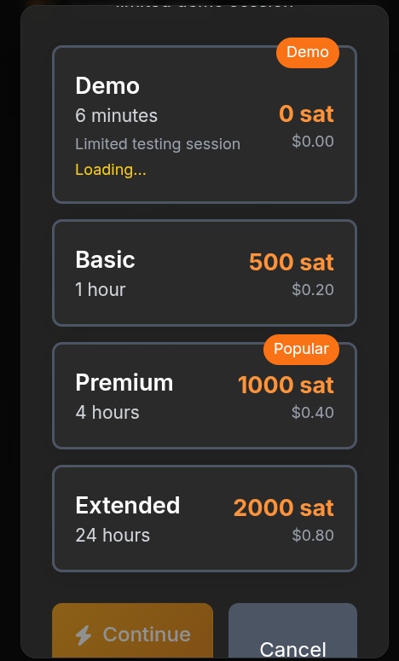Choose the Extended 24 hours plan

[x=205, y=519]
